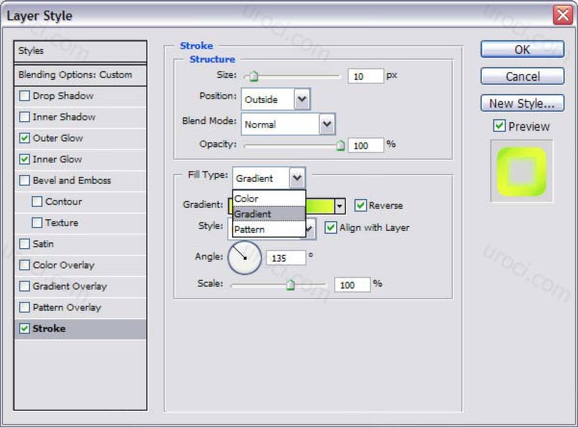Click the gradient color preview bar

pyautogui.click(x=321, y=206)
